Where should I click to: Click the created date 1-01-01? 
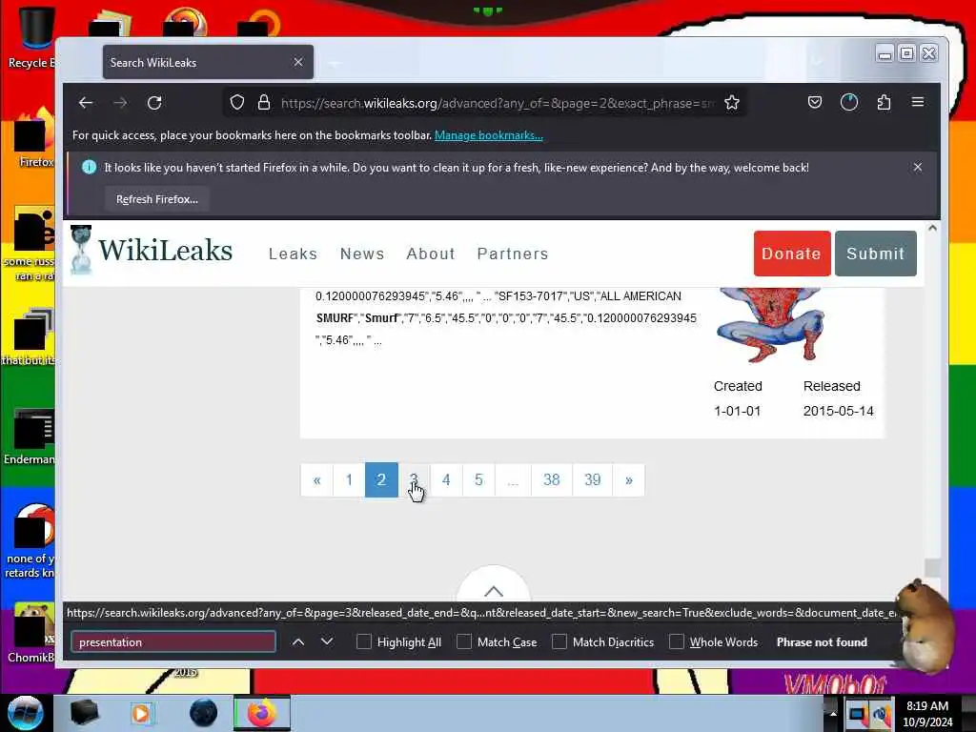(x=737, y=411)
